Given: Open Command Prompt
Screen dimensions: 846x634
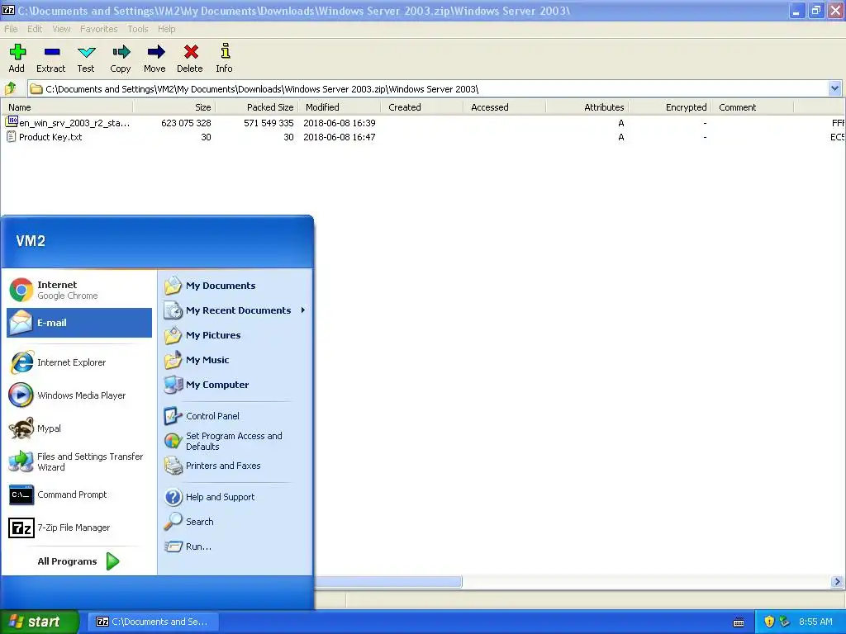Looking at the screenshot, I should coord(78,494).
